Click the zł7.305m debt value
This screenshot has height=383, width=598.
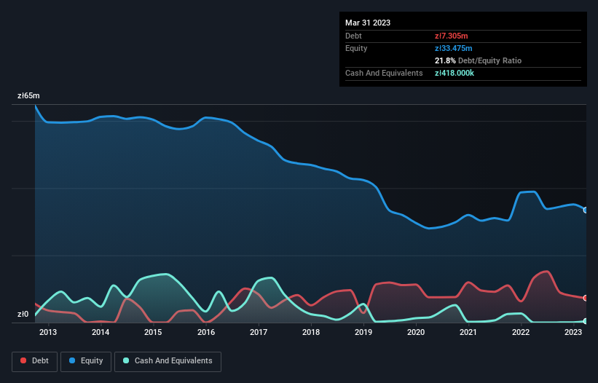pyautogui.click(x=451, y=36)
